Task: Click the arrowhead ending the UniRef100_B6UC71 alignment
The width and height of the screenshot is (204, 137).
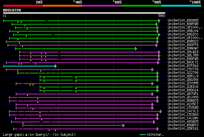Action: tap(158, 63)
